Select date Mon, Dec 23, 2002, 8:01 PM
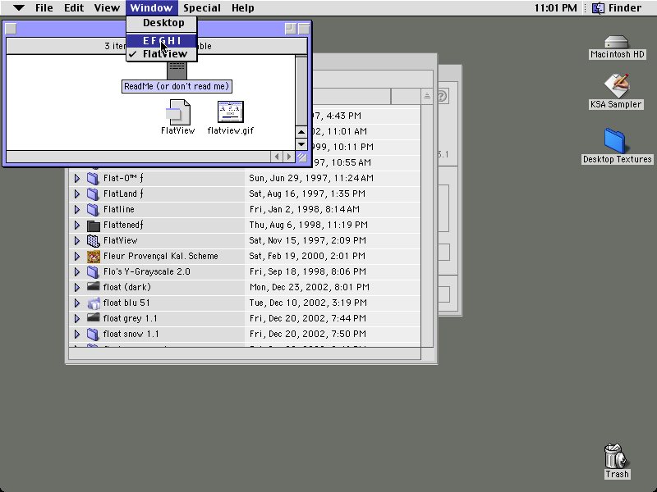Viewport: 657px width, 492px height. point(310,288)
